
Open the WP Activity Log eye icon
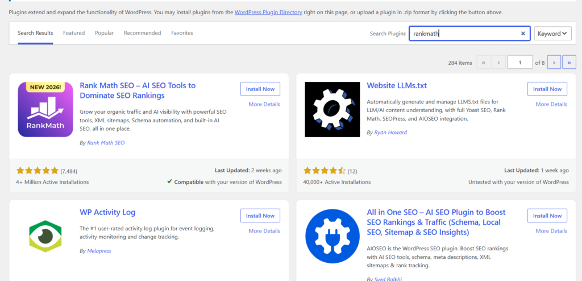click(45, 236)
